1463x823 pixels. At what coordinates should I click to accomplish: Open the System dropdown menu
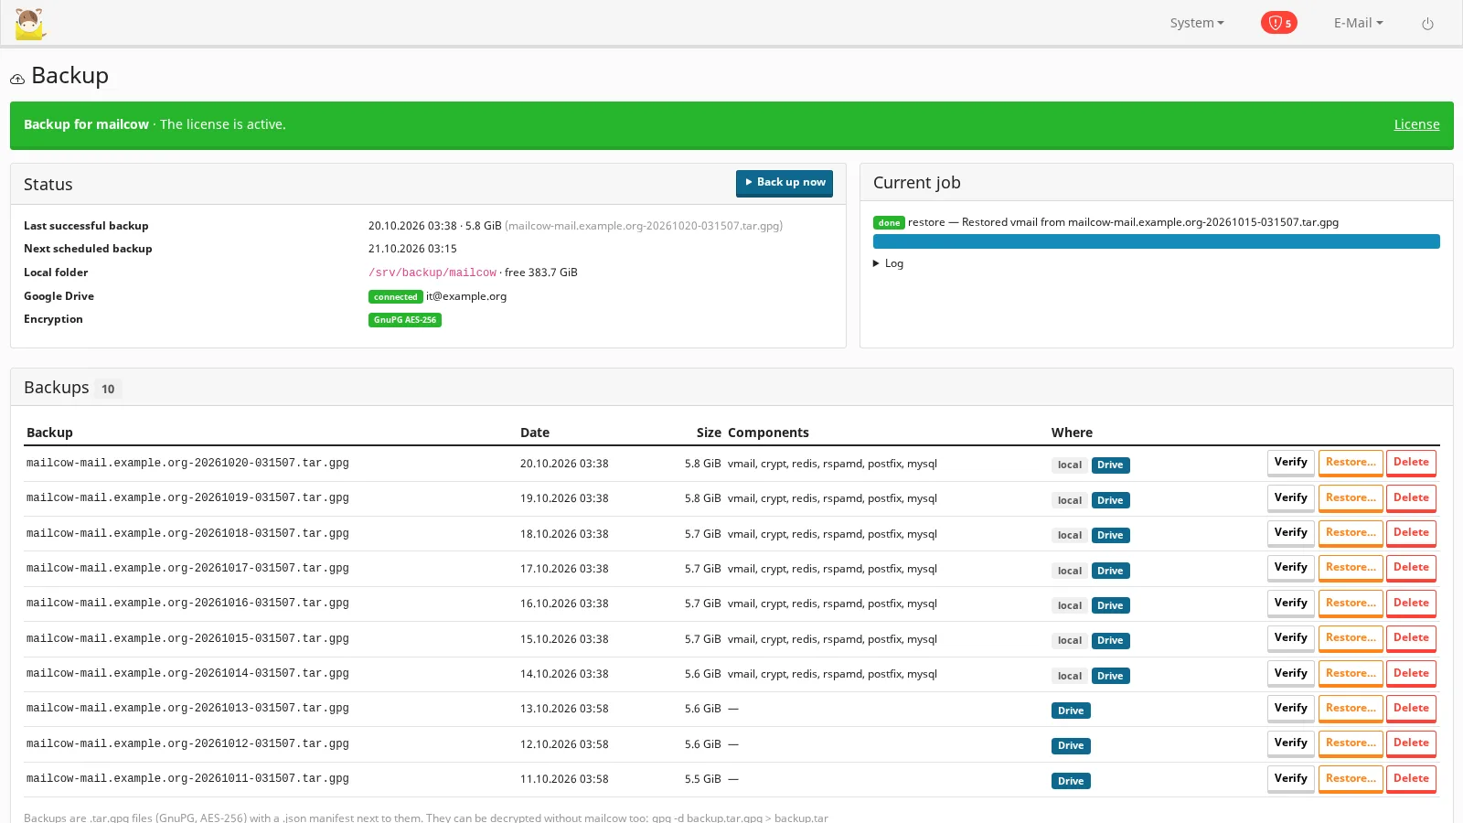(1196, 23)
